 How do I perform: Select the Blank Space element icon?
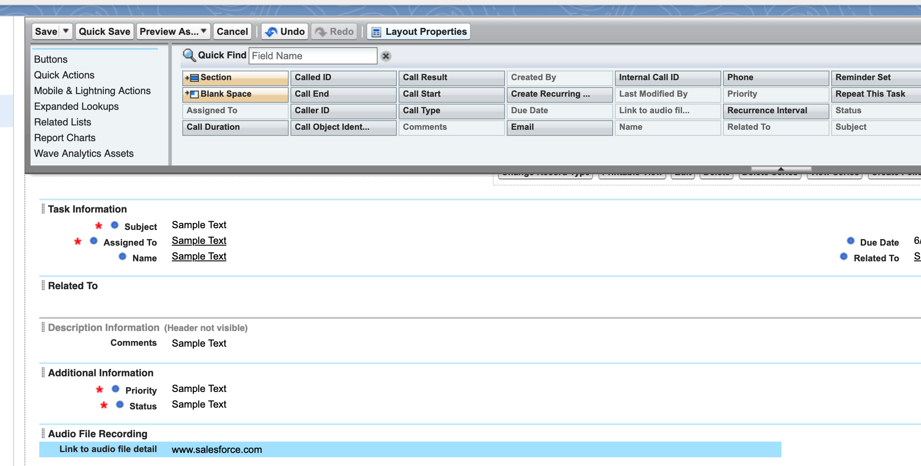[x=192, y=94]
